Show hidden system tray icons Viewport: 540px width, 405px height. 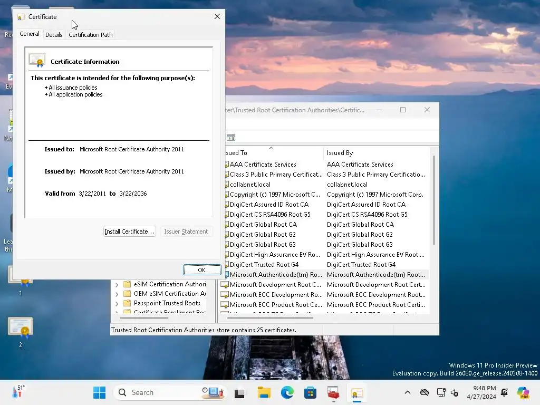[408, 392]
